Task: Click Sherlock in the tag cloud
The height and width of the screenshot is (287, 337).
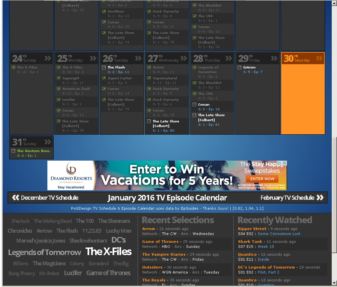Action: click(x=21, y=221)
